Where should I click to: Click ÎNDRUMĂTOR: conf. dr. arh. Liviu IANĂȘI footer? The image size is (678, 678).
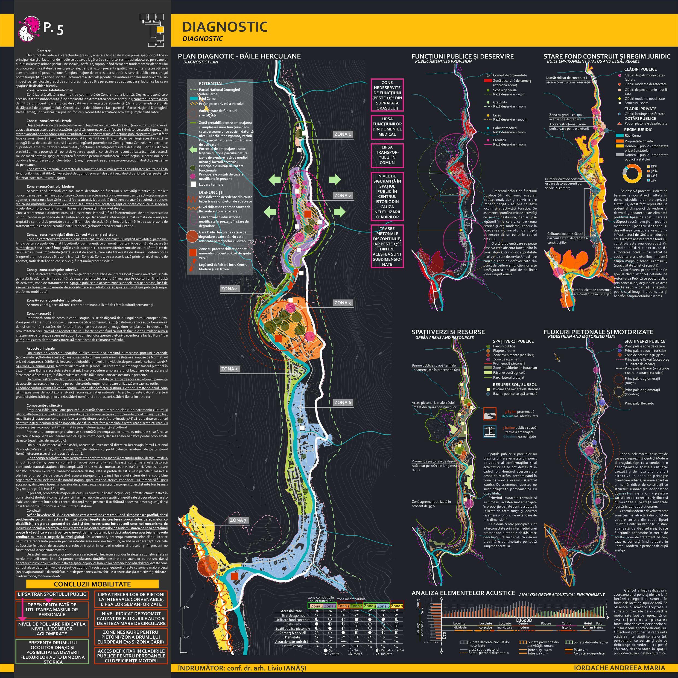pos(242,668)
